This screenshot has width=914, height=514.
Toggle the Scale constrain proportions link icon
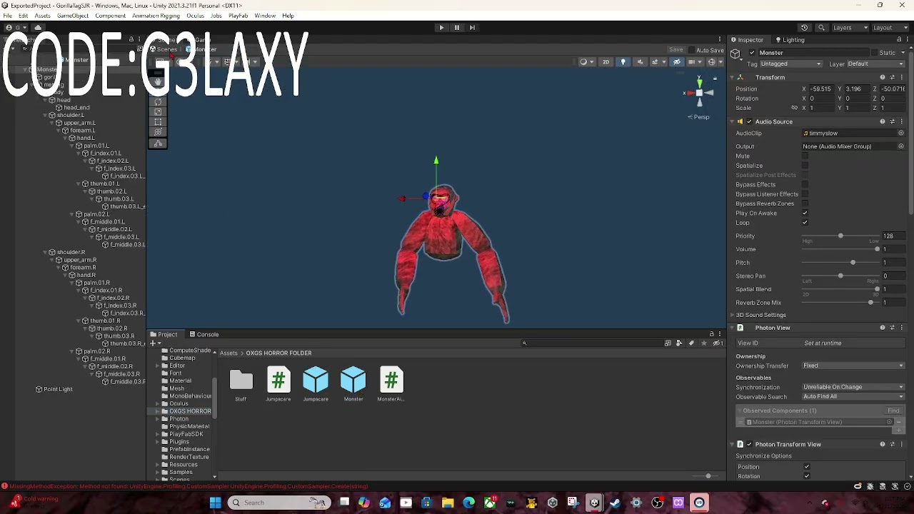(x=794, y=108)
